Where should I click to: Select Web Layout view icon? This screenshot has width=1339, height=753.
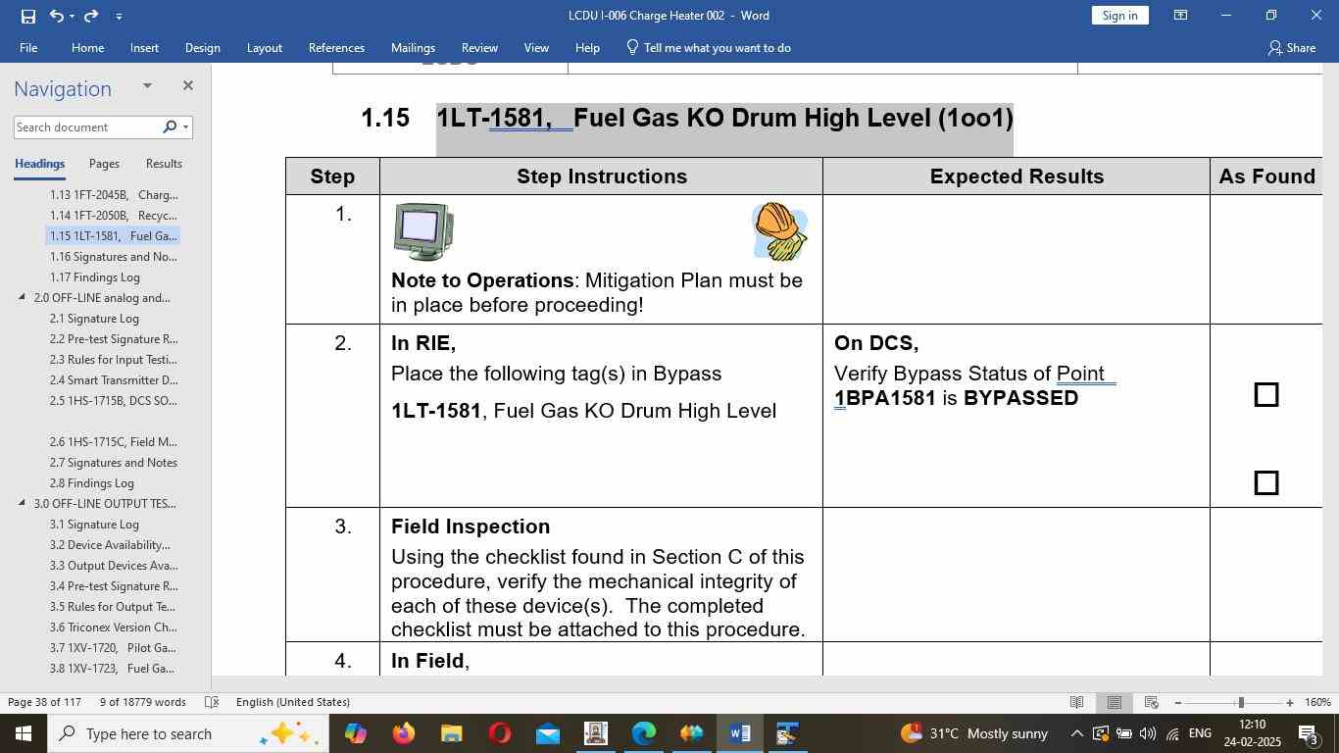[x=1152, y=702]
